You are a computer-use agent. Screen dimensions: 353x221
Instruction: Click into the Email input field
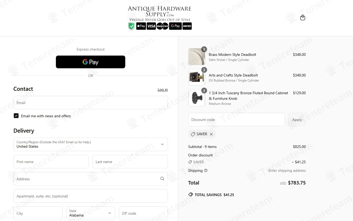91,102
